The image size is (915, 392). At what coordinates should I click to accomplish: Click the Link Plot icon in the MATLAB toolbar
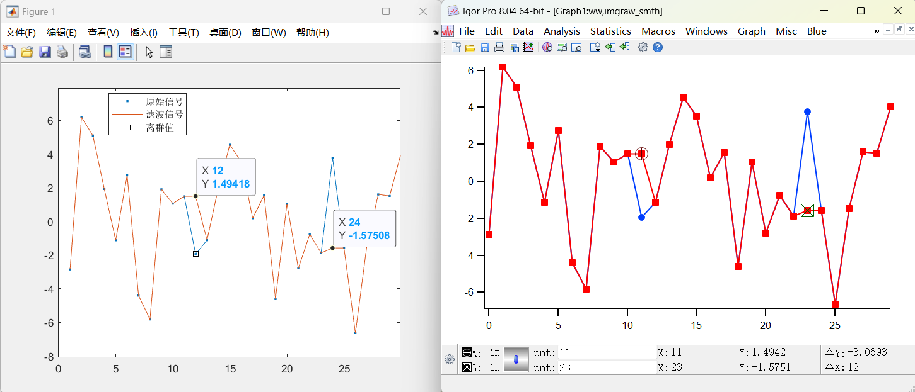coord(85,52)
